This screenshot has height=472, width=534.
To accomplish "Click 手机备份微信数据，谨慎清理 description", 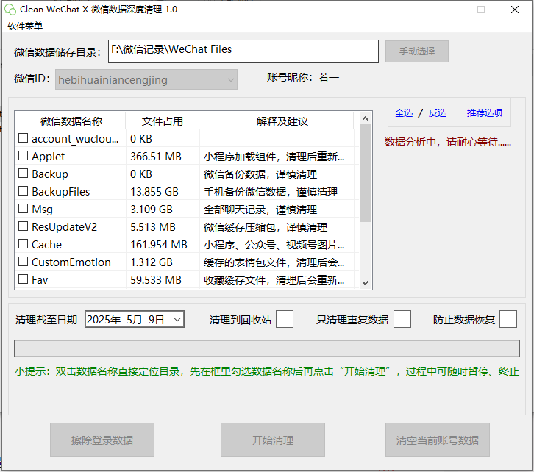I will click(271, 192).
